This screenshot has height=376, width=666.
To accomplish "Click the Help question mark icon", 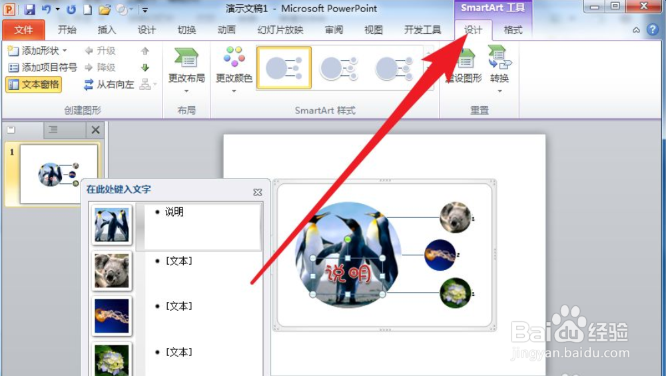I will 653,30.
